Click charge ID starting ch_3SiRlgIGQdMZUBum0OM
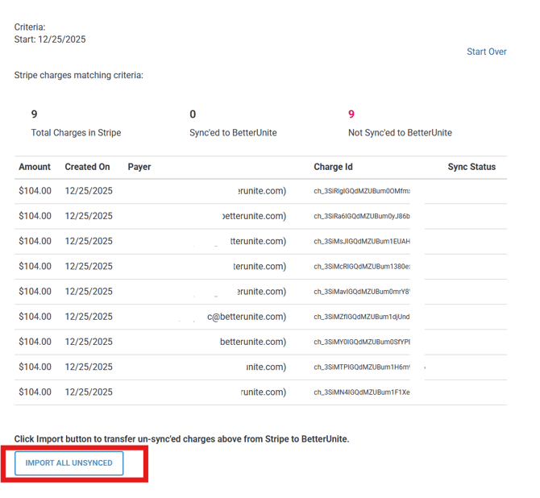The height and width of the screenshot is (498, 540). (x=362, y=191)
